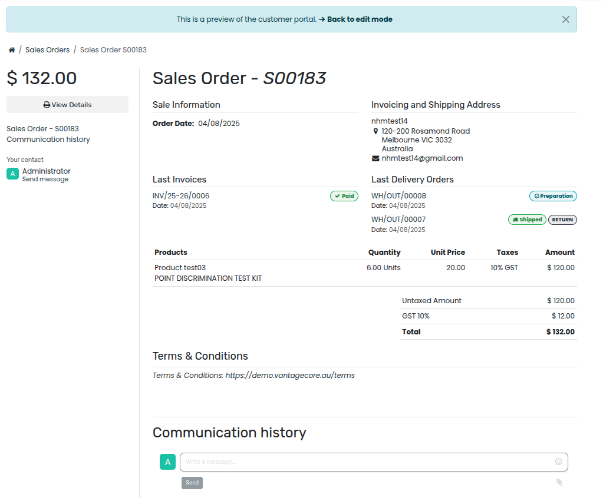Close the customer portal preview banner

pos(565,19)
